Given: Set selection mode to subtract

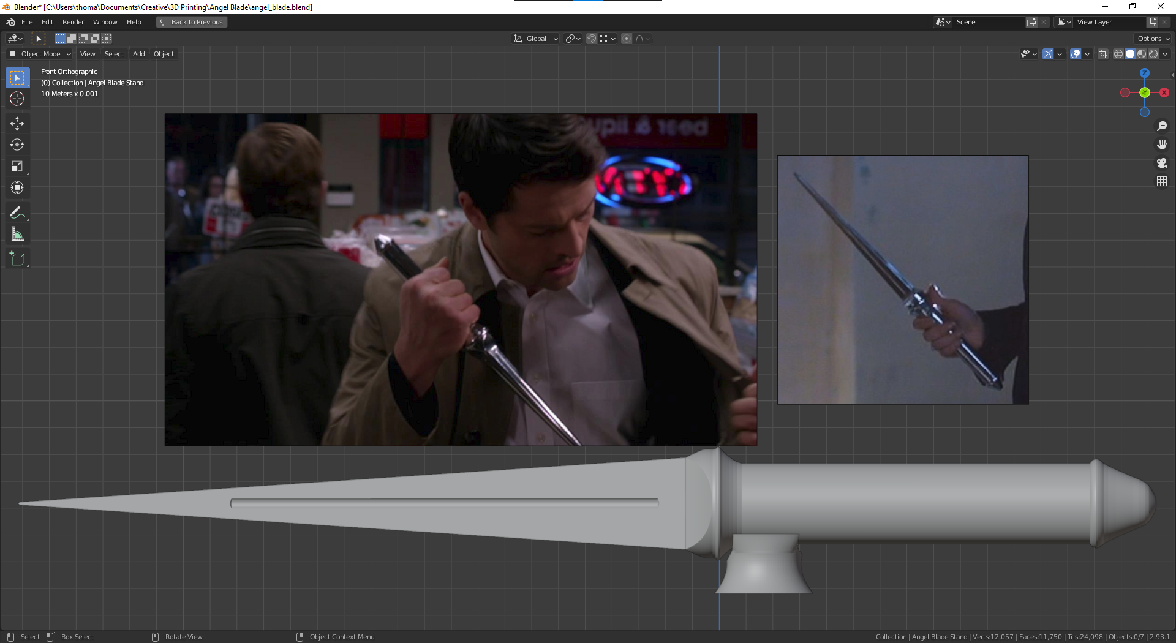Looking at the screenshot, I should click(x=83, y=39).
